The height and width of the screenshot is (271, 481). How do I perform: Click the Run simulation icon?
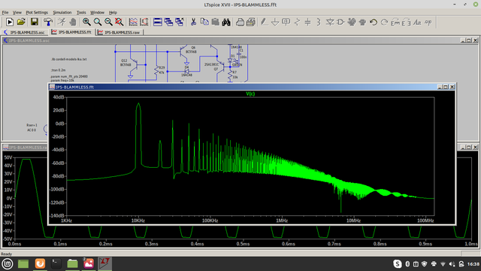coord(10,22)
